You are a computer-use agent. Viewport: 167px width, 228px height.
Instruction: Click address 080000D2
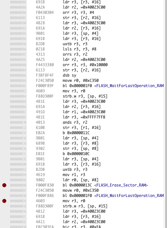[x=18, y=170]
